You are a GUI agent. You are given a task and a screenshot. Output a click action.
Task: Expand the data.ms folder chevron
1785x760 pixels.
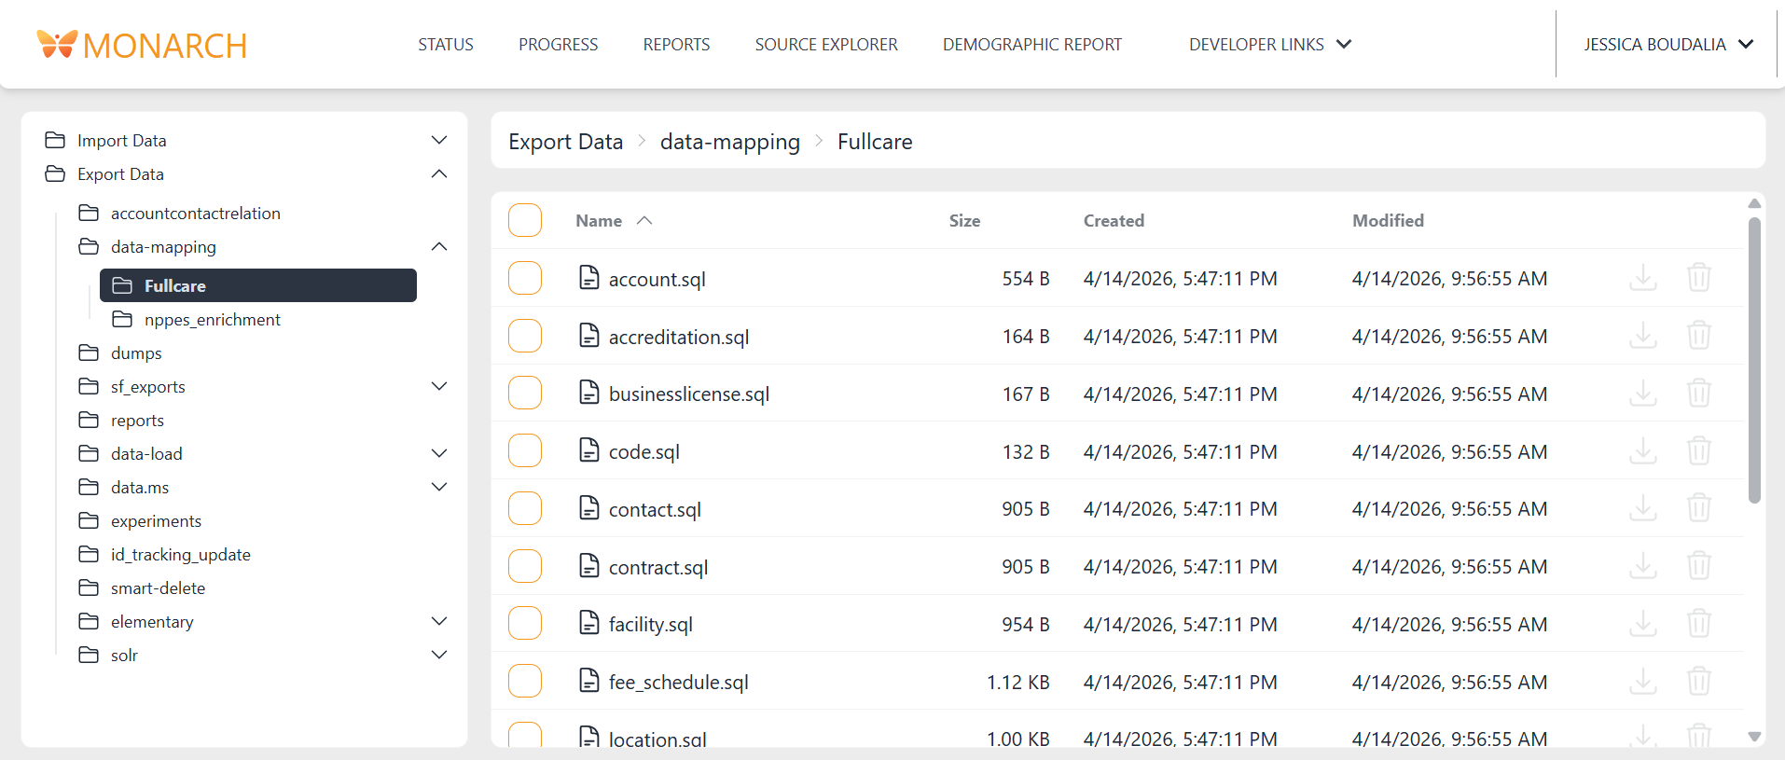pos(439,487)
